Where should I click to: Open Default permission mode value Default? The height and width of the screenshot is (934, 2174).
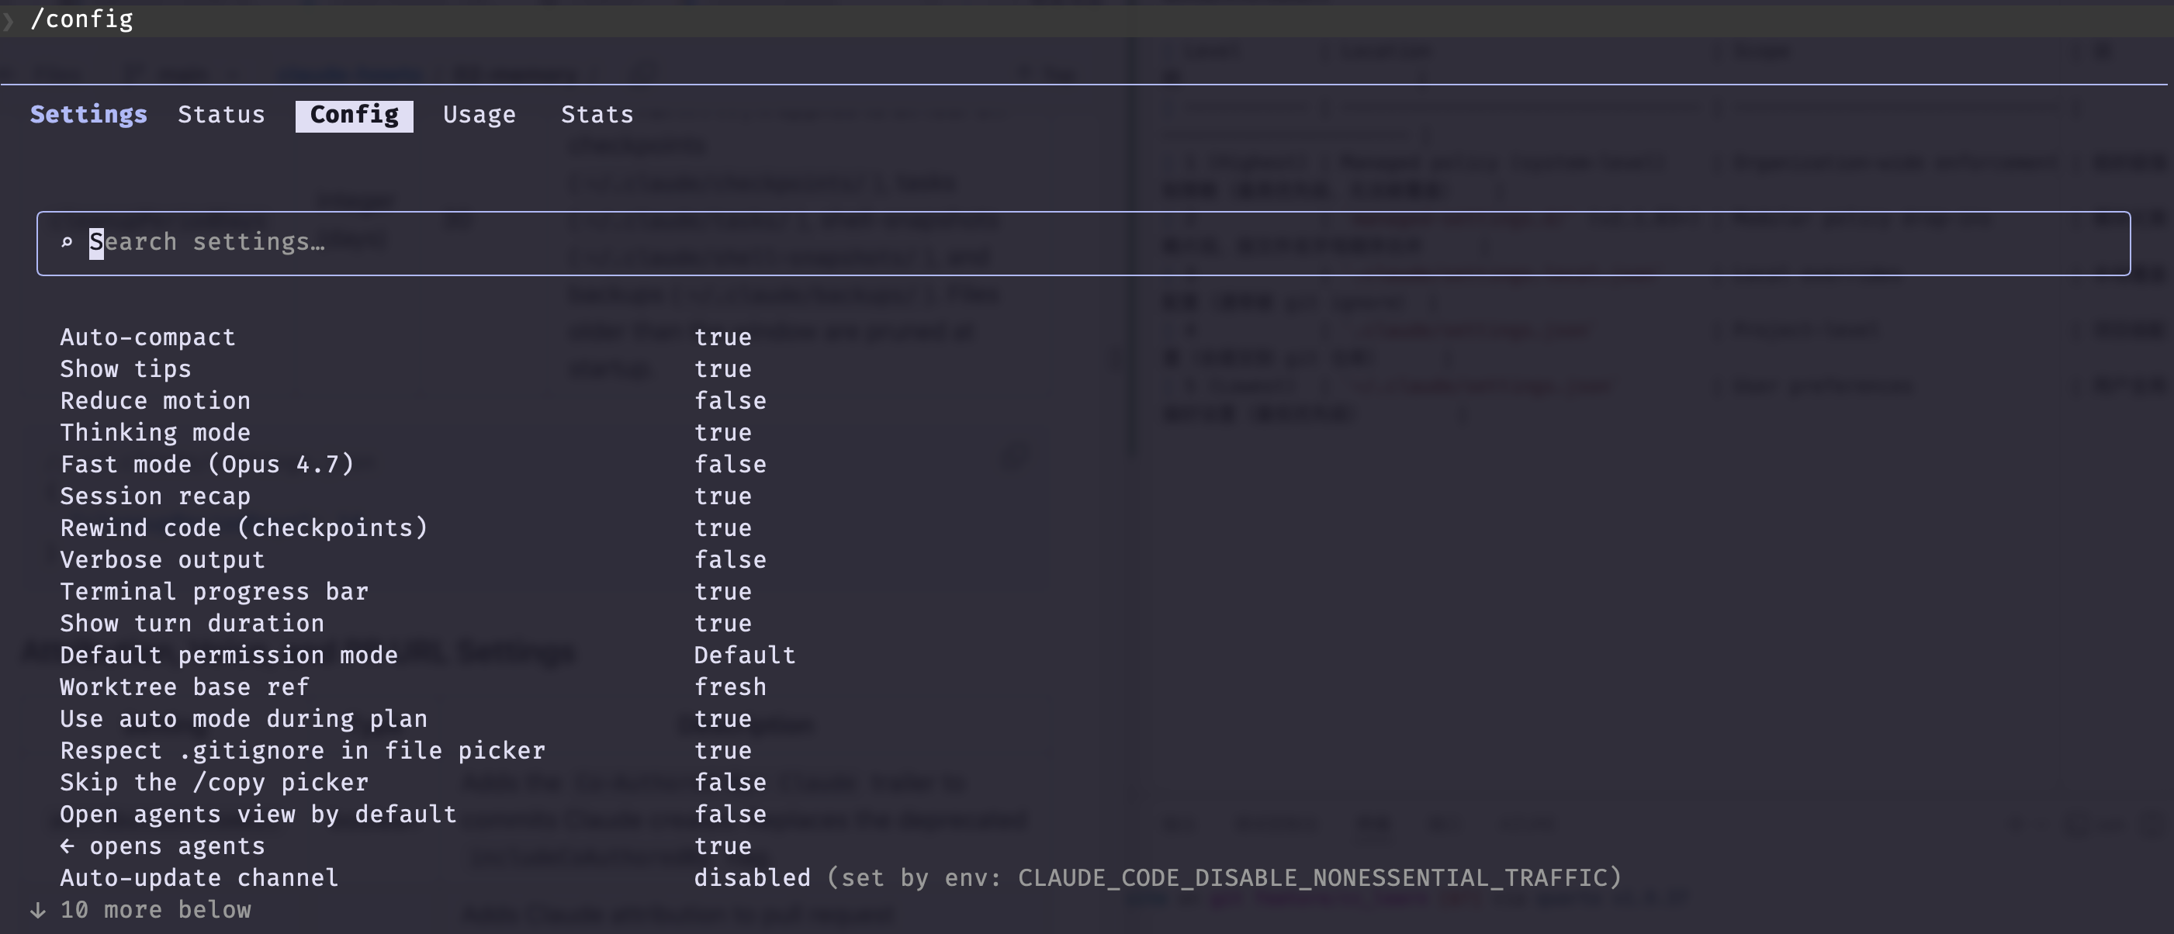point(745,656)
